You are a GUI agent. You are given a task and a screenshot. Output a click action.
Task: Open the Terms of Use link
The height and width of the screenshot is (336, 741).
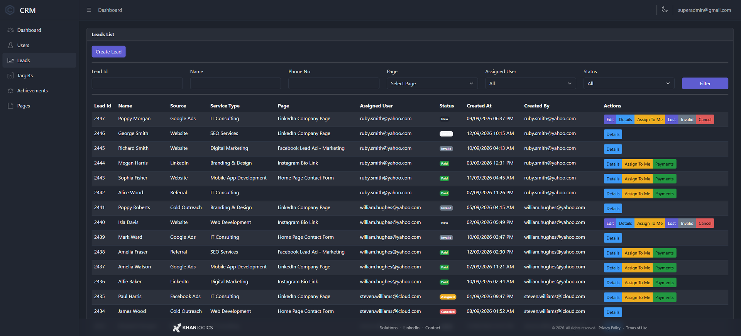tap(636, 328)
